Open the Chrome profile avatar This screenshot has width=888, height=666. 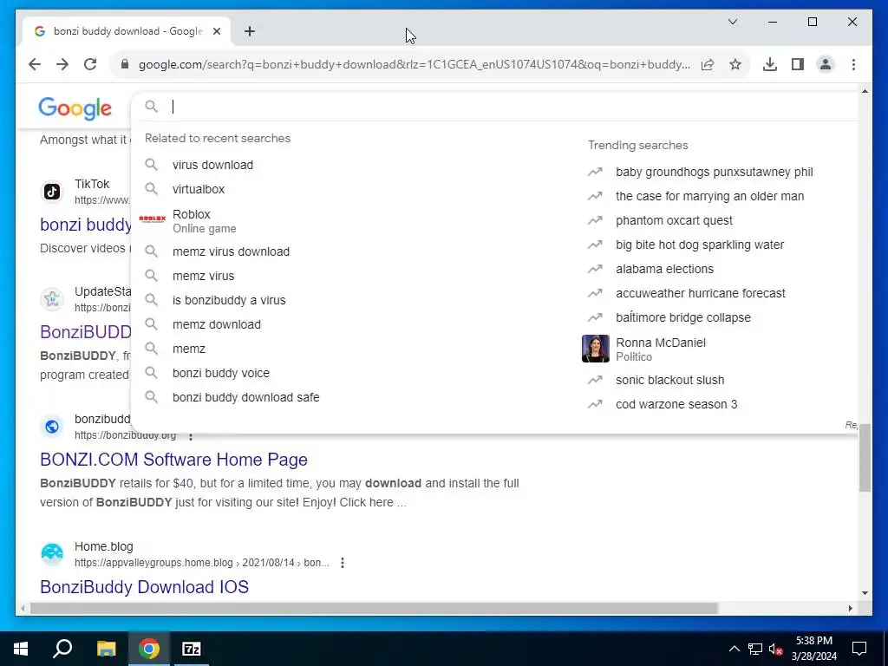pyautogui.click(x=826, y=64)
